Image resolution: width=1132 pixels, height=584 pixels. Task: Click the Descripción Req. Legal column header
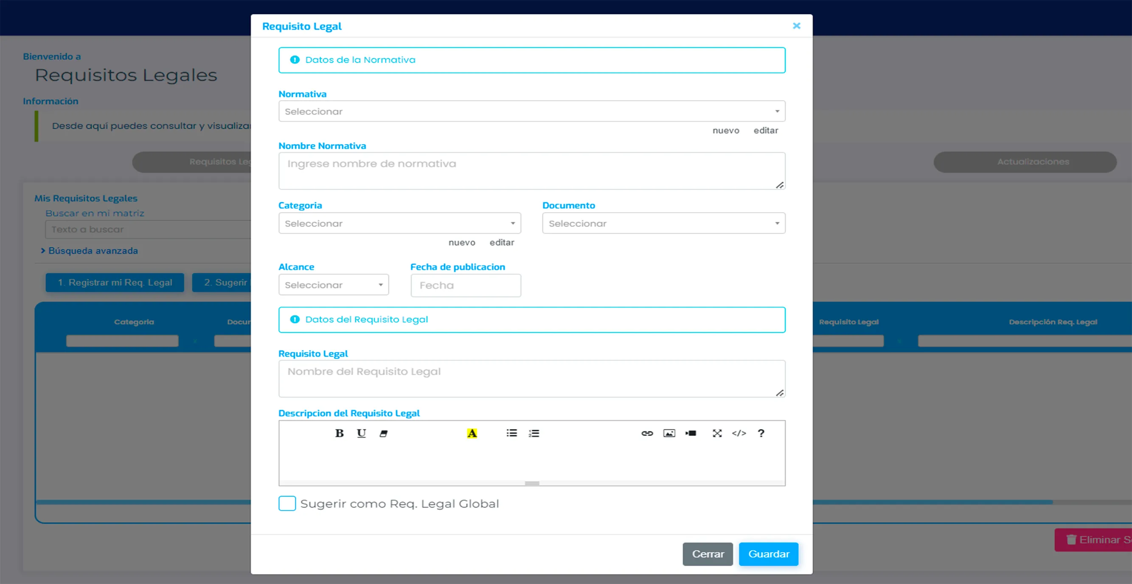(1053, 322)
